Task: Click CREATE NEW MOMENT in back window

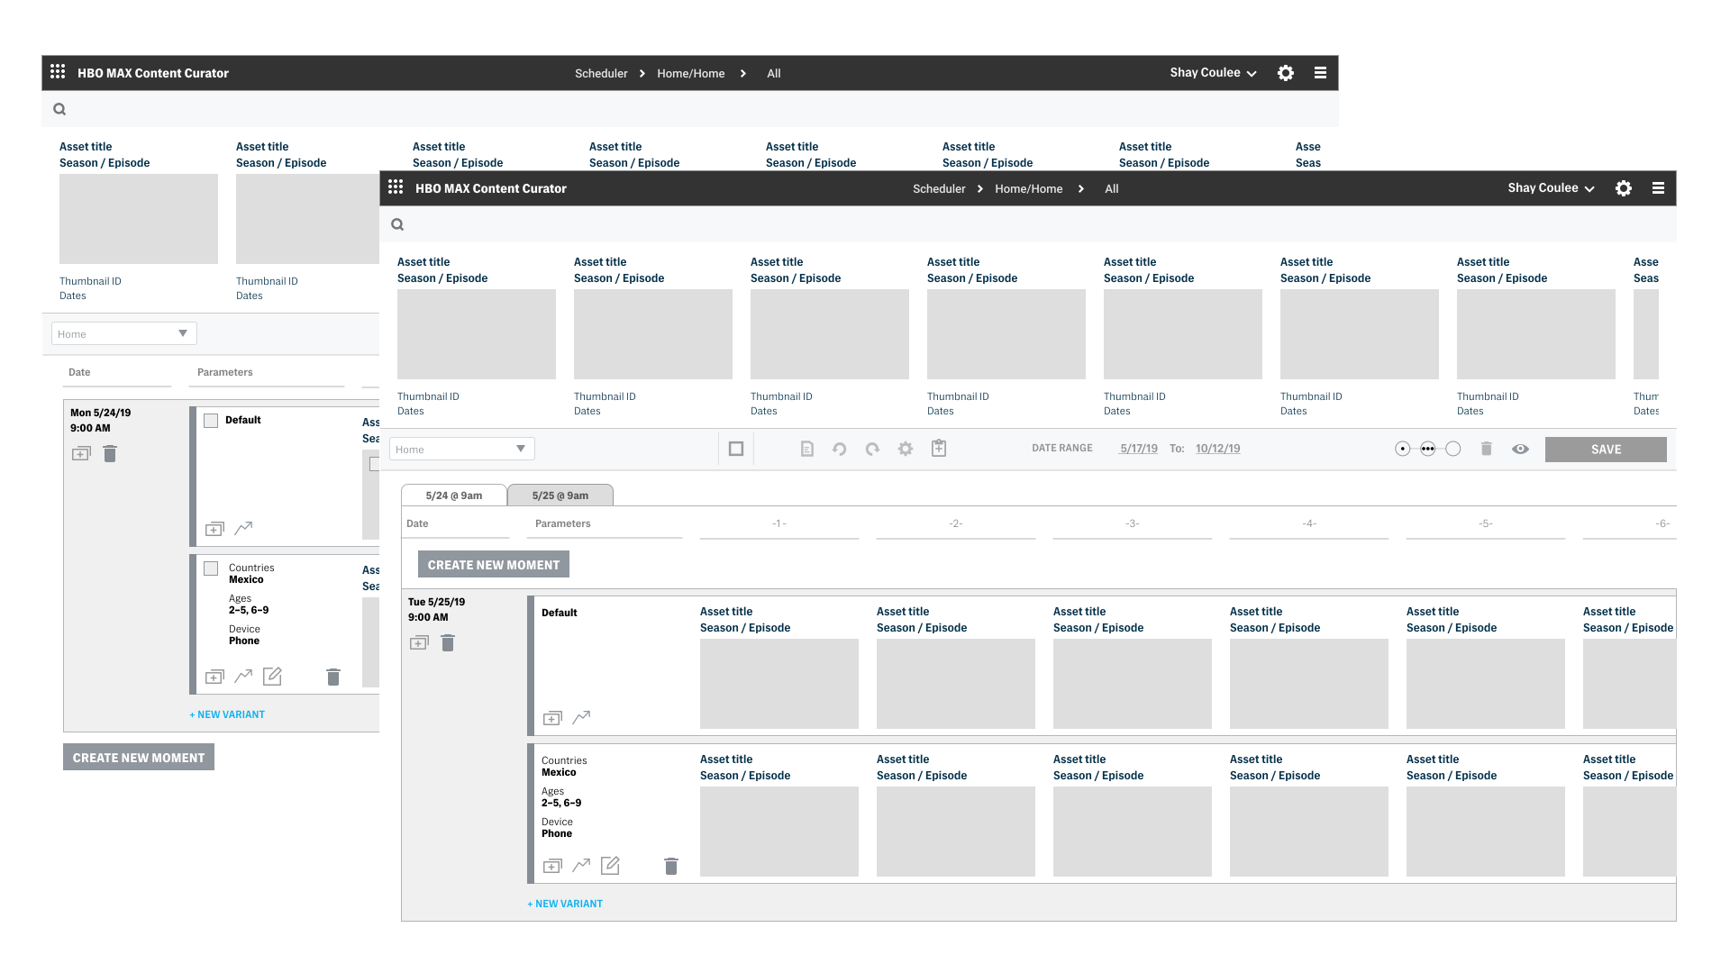Action: pyautogui.click(x=139, y=758)
